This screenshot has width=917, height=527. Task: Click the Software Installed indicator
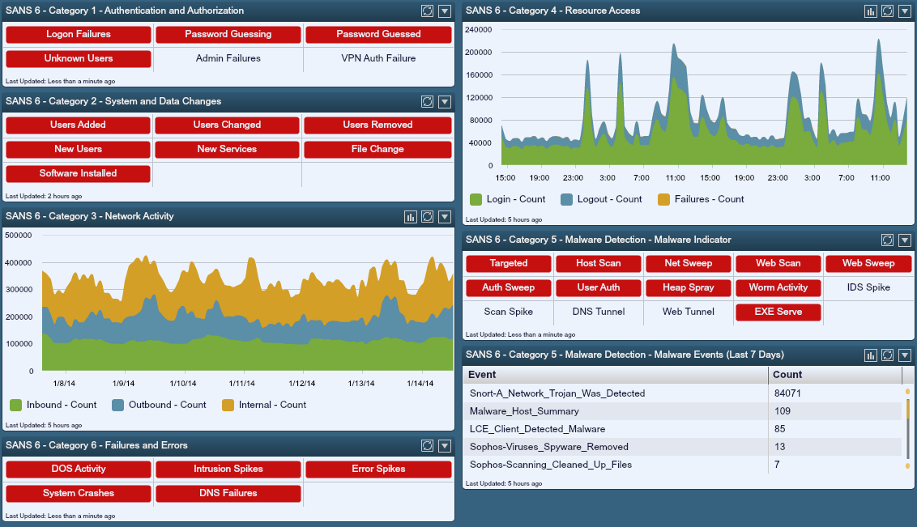(x=78, y=173)
